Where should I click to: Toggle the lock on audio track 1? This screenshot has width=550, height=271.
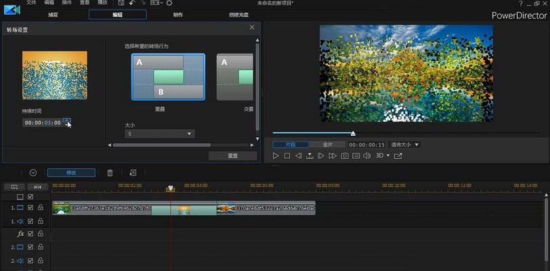(41, 221)
